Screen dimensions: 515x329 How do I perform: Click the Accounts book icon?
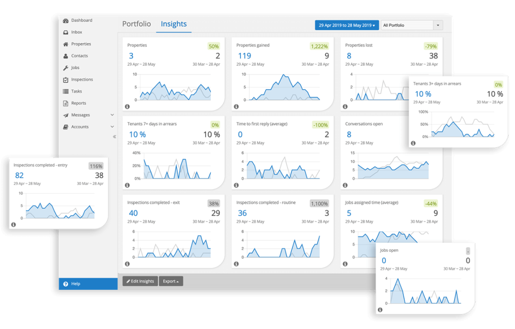[x=66, y=127]
